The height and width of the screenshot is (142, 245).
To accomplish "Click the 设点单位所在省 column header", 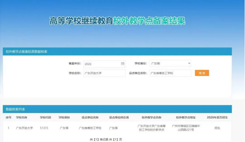I will tap(119, 118).
